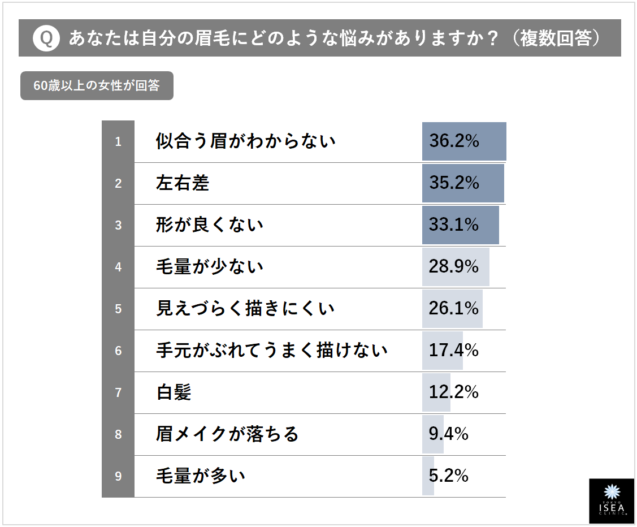Click the Tokyo Isea Clinic logo
Image resolution: width=637 pixels, height=527 pixels.
(x=611, y=500)
